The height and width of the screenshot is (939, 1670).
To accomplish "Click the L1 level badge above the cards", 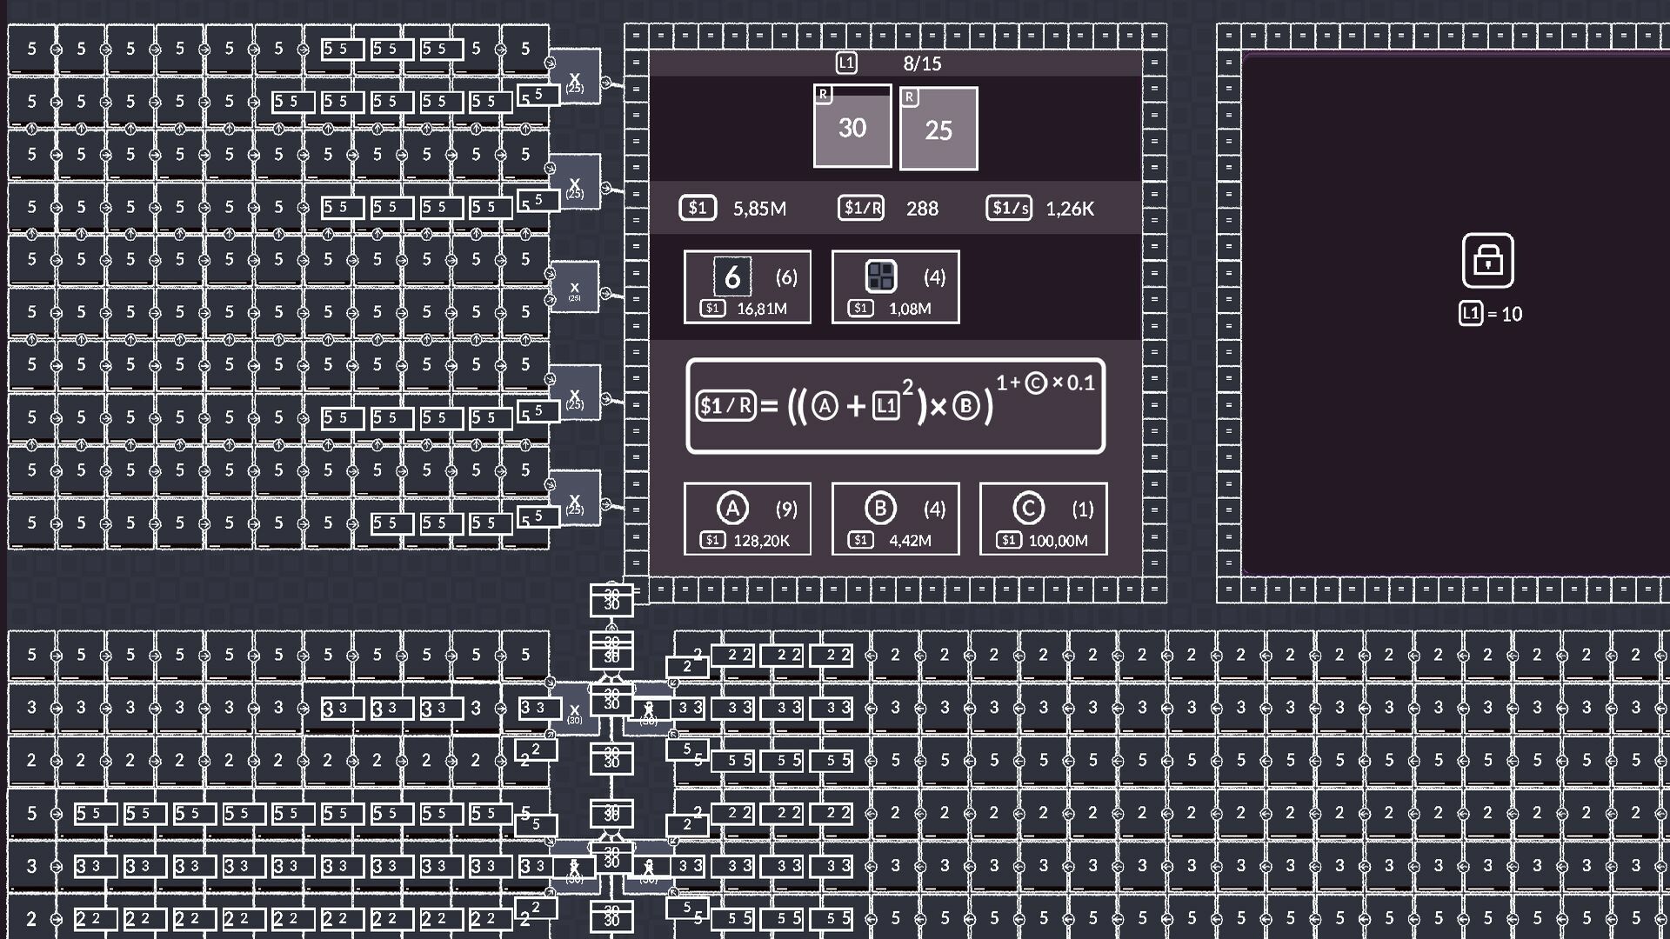I will tap(845, 63).
